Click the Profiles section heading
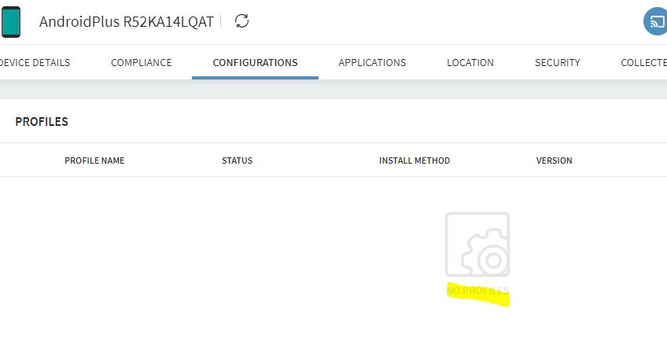 pos(42,122)
